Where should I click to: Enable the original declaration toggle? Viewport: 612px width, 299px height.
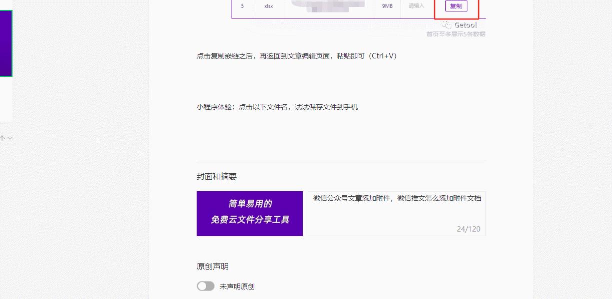[x=206, y=286]
